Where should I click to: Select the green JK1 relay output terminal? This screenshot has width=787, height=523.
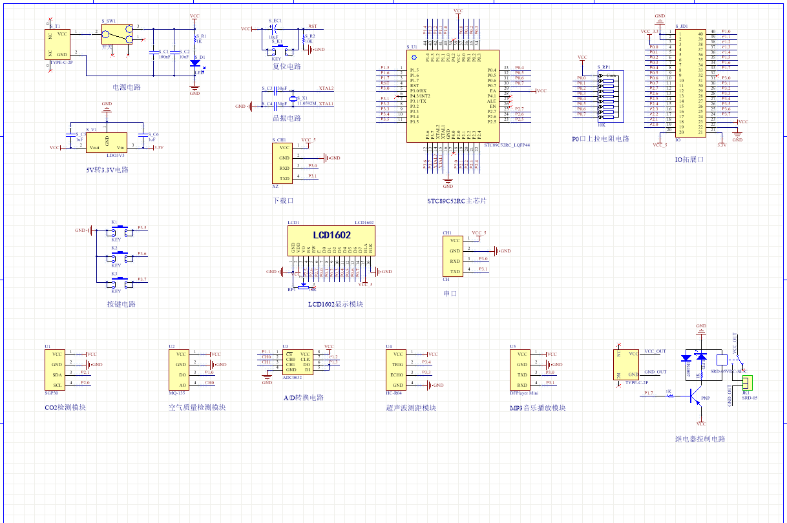coord(746,383)
